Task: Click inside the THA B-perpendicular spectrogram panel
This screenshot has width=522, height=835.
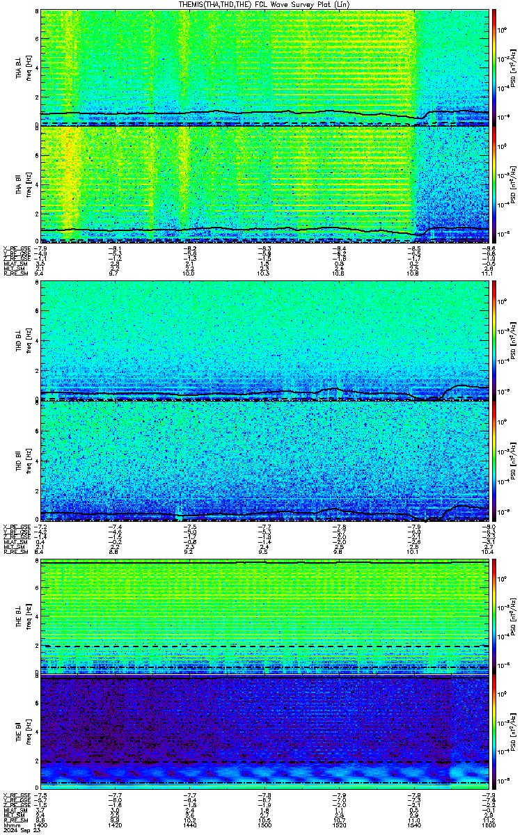Action: point(264,67)
